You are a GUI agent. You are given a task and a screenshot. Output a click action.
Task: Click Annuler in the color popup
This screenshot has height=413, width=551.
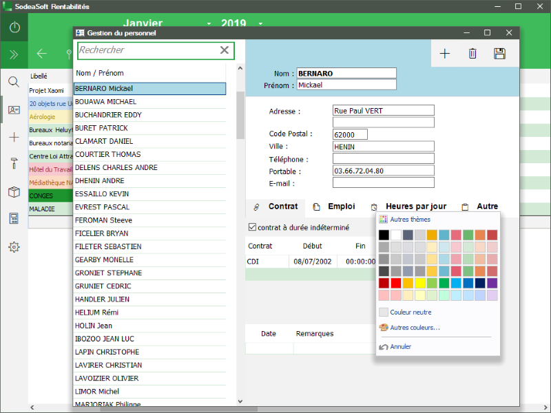pos(400,347)
